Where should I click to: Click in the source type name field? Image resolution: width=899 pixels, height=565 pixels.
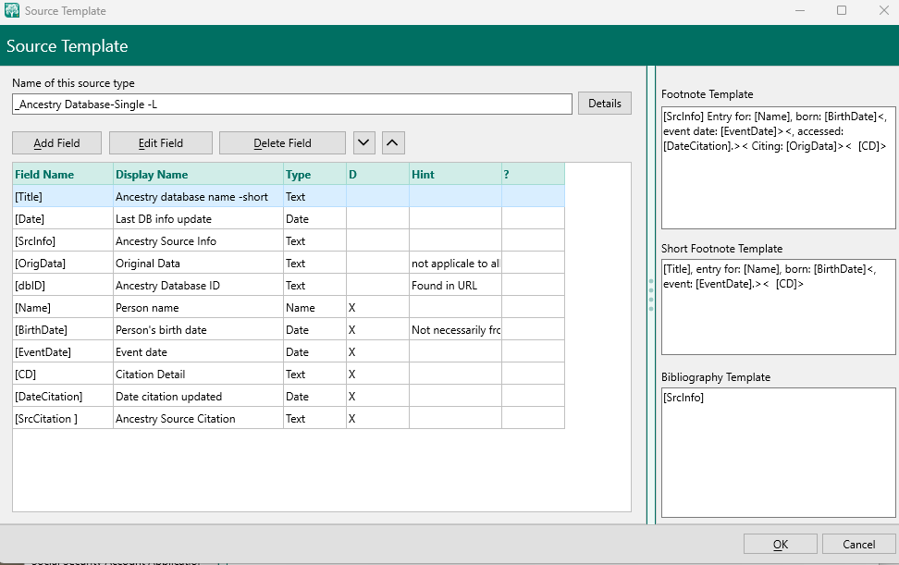291,104
